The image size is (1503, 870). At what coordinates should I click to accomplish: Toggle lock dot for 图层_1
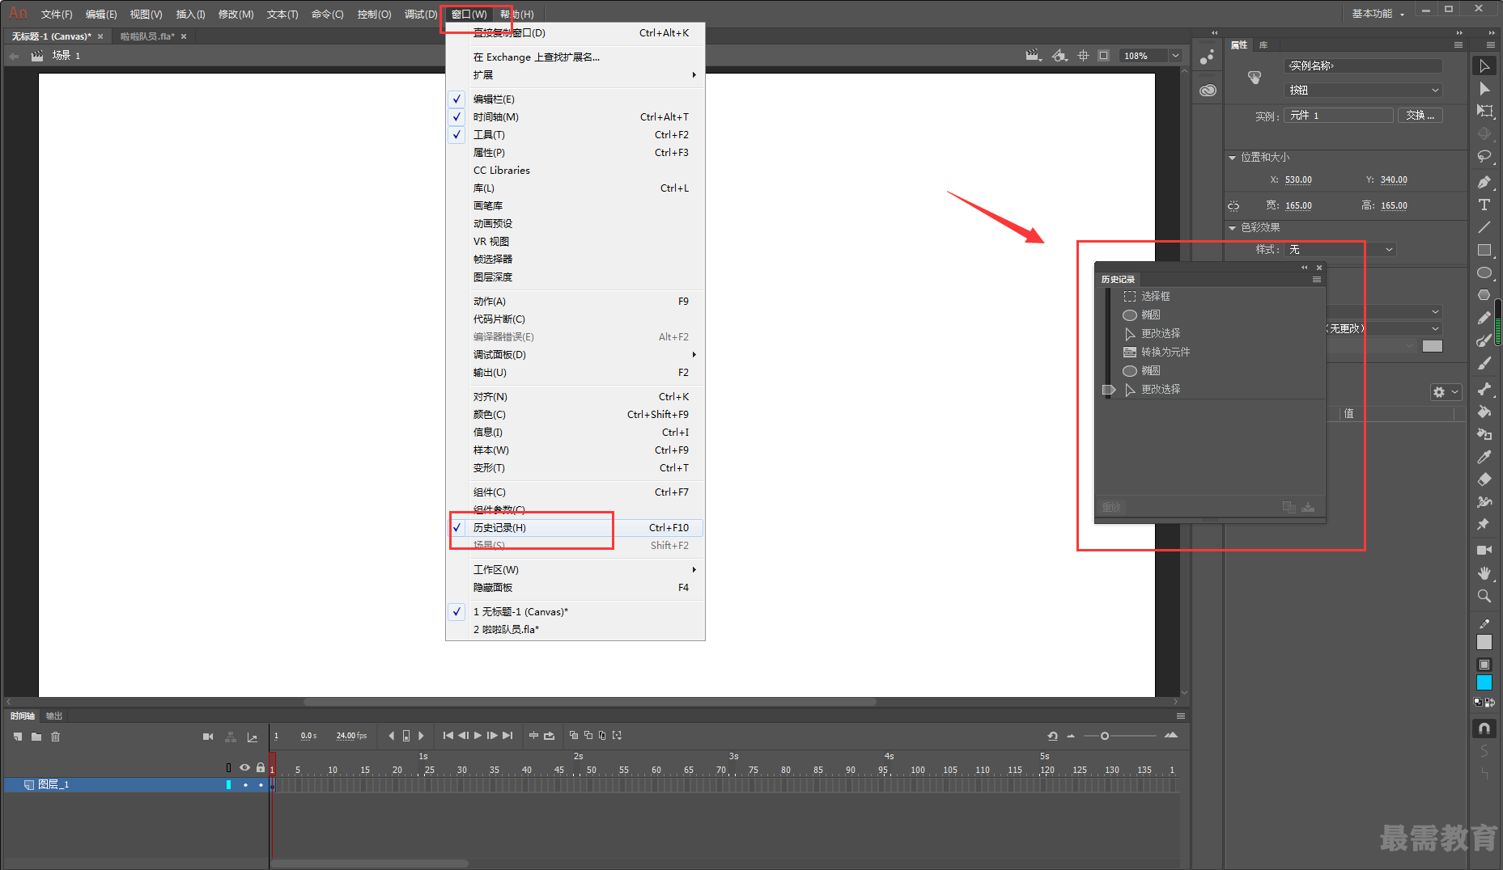261,785
